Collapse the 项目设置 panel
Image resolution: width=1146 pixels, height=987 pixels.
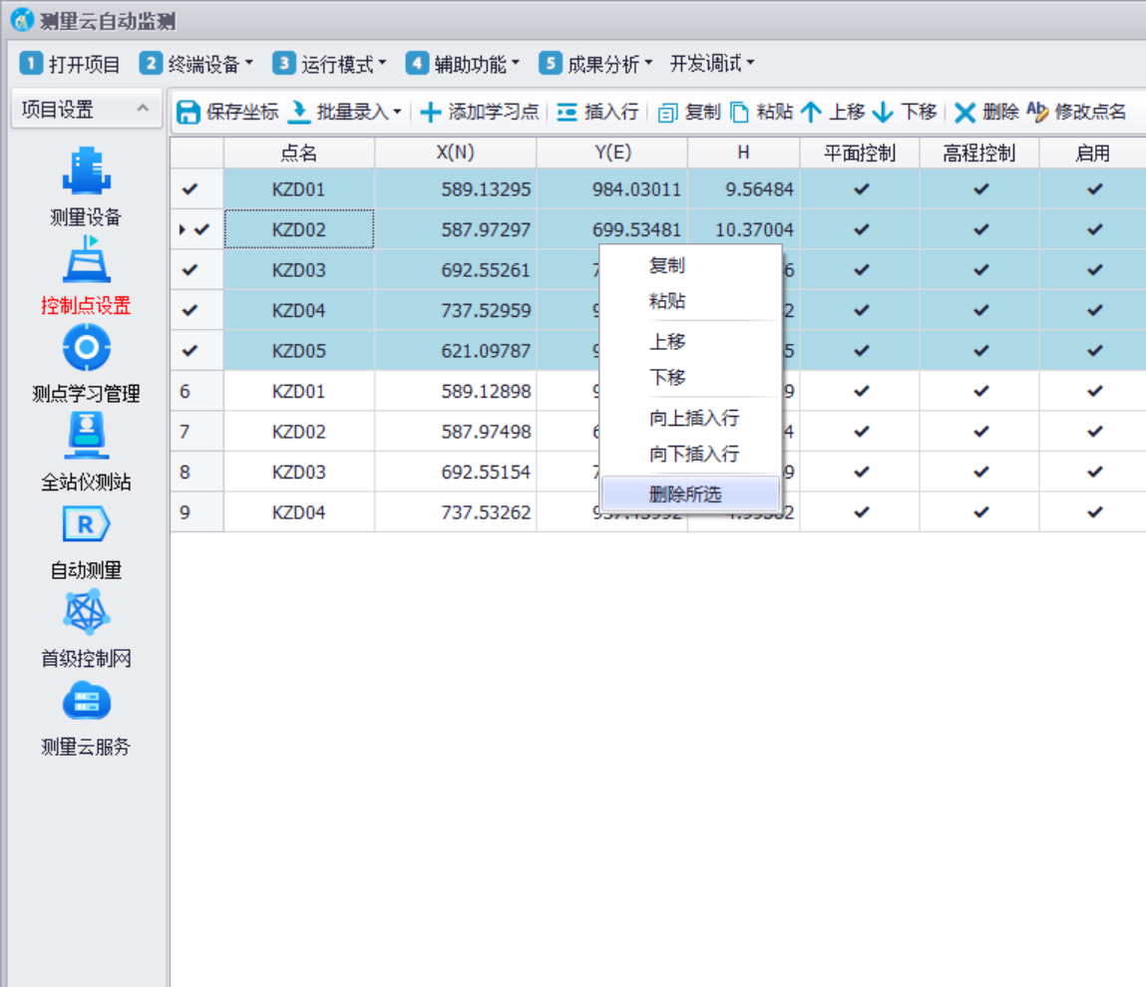click(143, 109)
